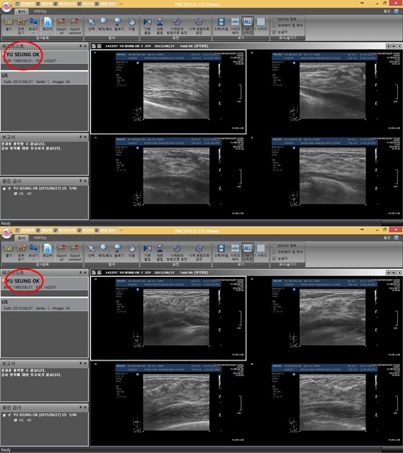
Task: Toggle 오버레이 및 주석 checkbox in upper window
Action: pyautogui.click(x=274, y=25)
